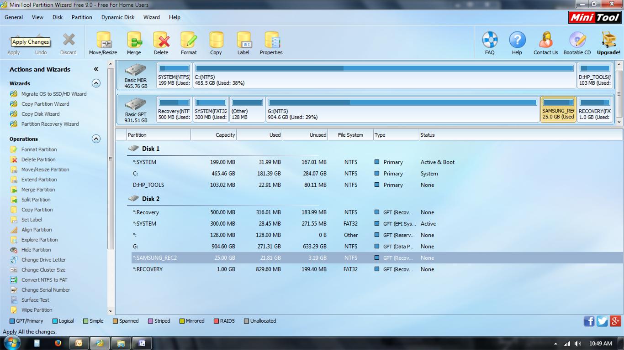This screenshot has height=350, width=624.
Task: Open the Windows Start orb
Action: (x=11, y=343)
